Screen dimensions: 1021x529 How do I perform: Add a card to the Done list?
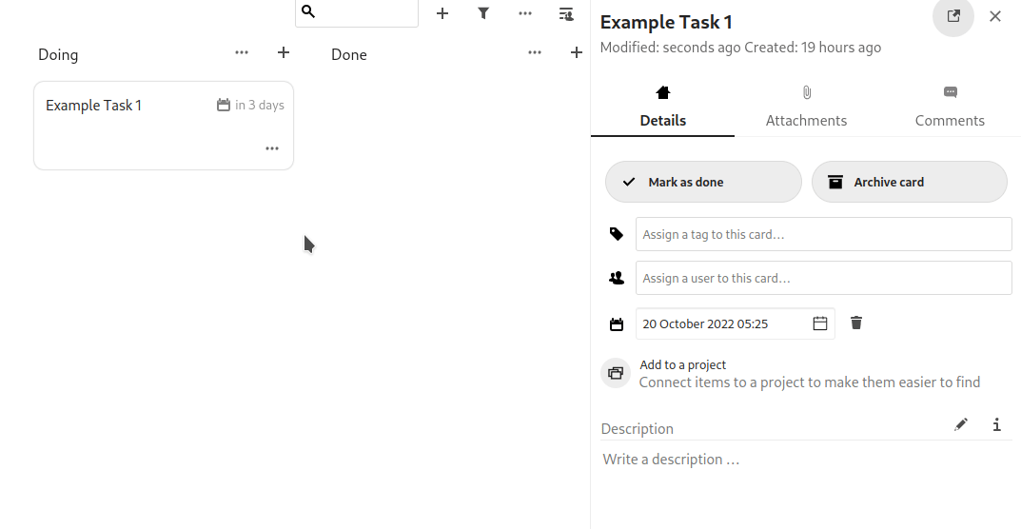576,53
